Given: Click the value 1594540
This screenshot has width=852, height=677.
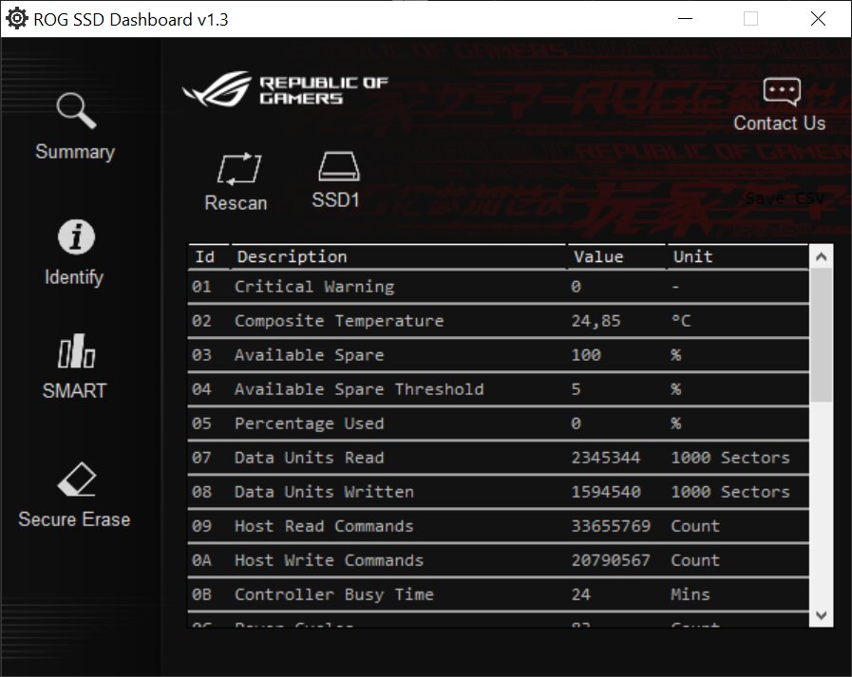Looking at the screenshot, I should tap(606, 492).
